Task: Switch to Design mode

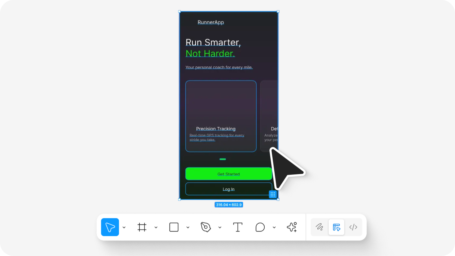Action: click(336, 227)
